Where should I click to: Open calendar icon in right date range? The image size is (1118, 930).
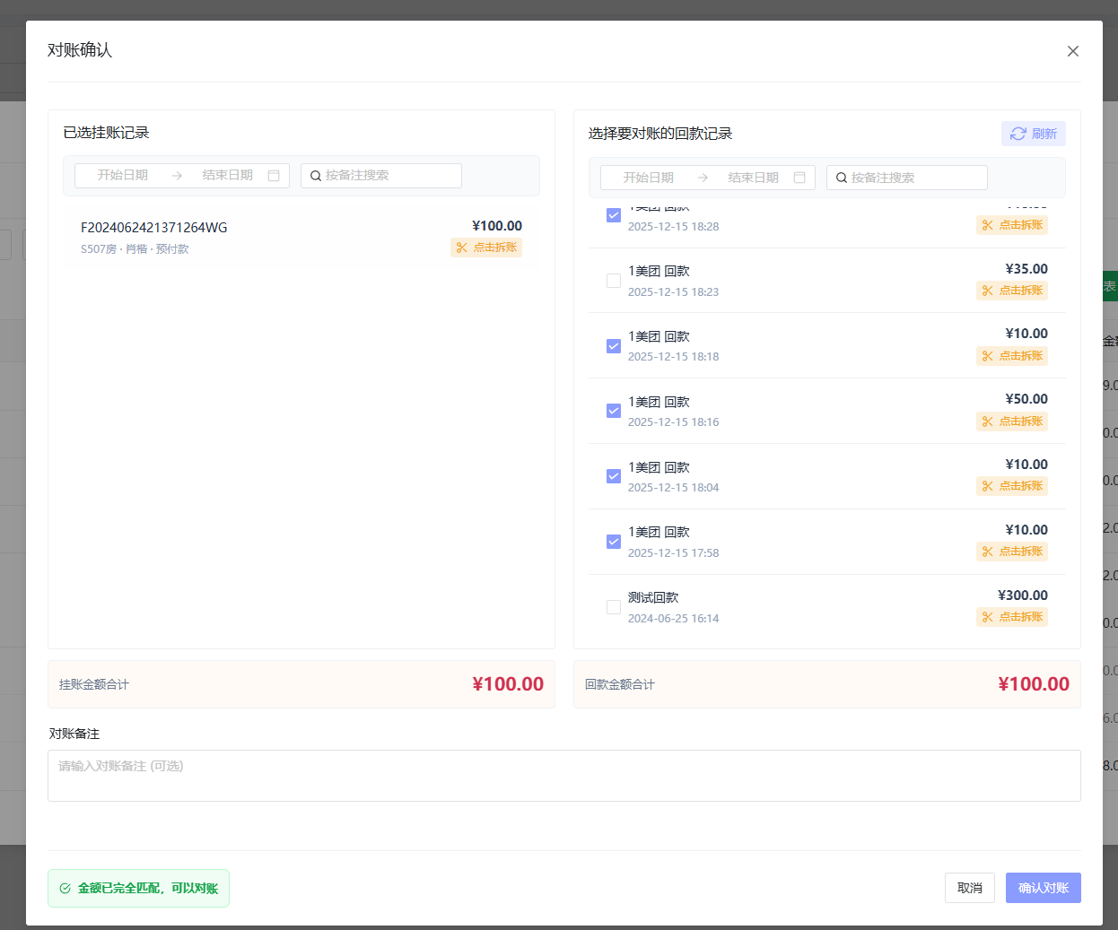799,178
